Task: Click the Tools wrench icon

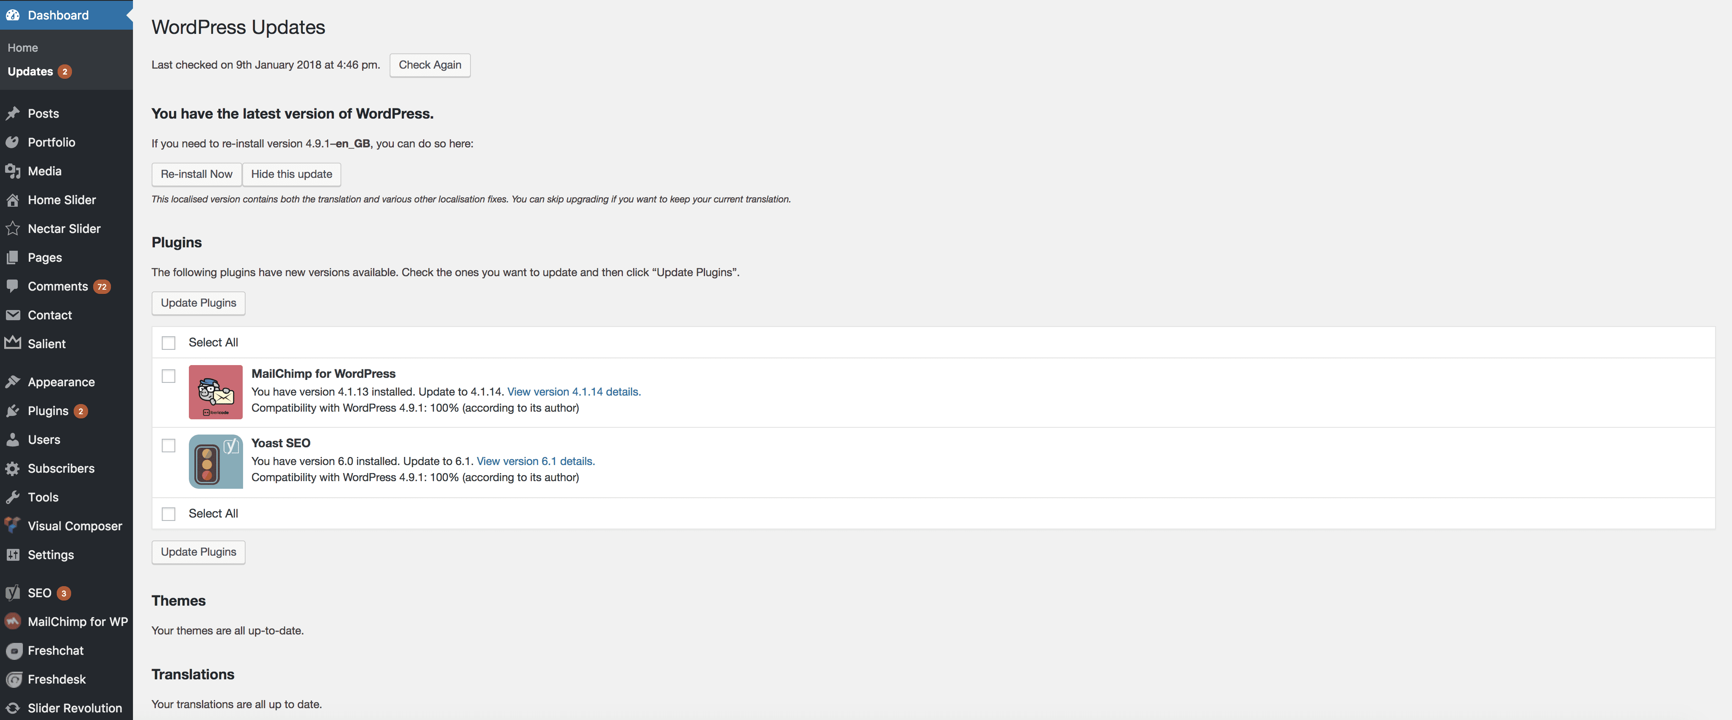Action: pos(13,498)
